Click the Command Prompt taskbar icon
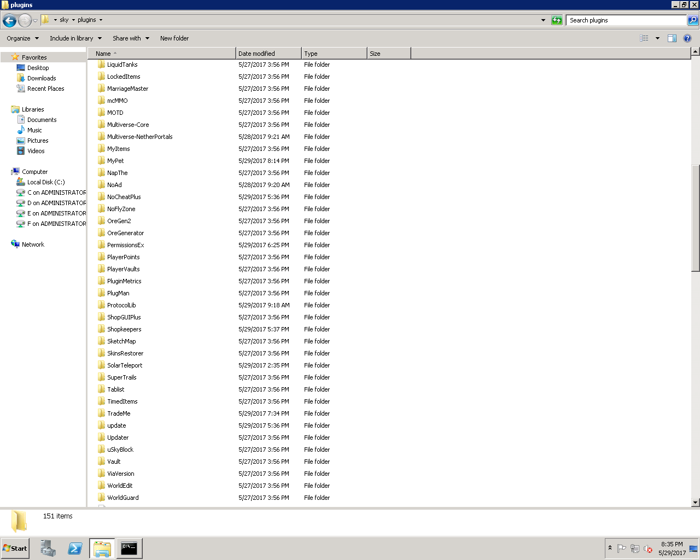This screenshot has width=700, height=560. (129, 549)
